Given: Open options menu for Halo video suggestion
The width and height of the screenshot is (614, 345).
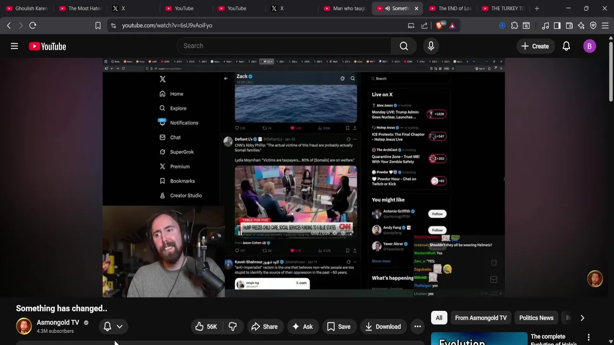Looking at the screenshot, I should point(589,338).
